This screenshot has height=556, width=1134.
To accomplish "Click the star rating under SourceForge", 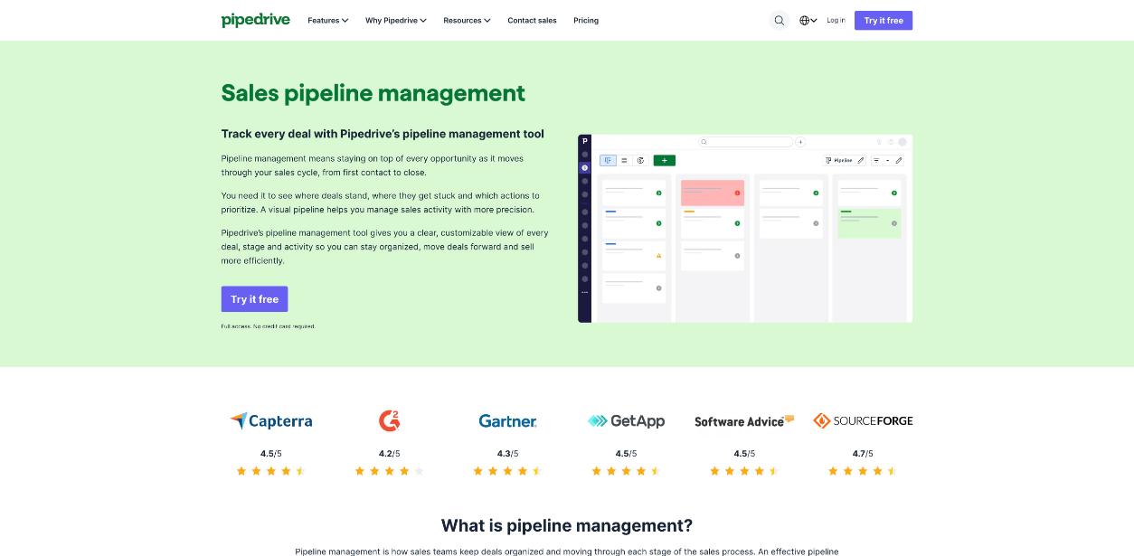I will tap(863, 471).
